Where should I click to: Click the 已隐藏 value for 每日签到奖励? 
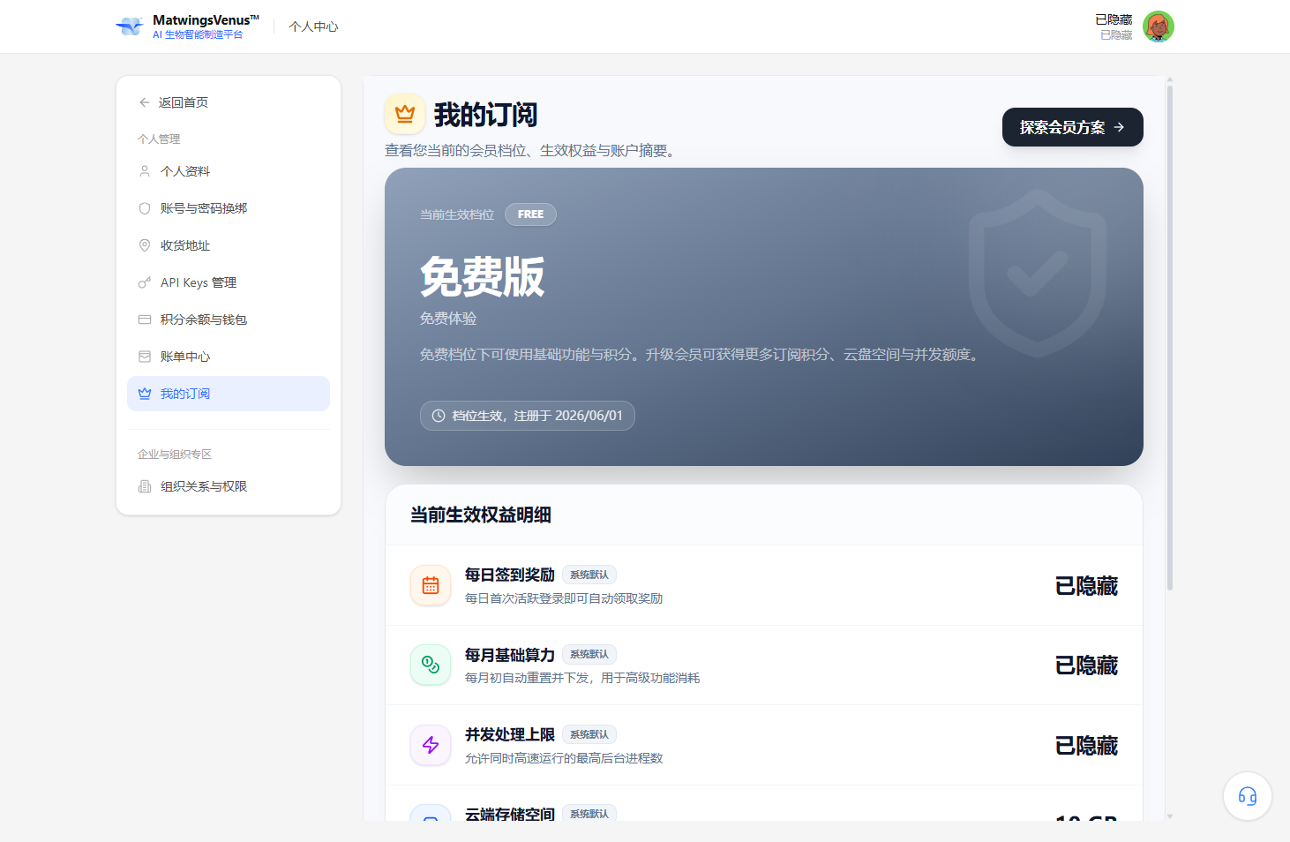pos(1086,586)
